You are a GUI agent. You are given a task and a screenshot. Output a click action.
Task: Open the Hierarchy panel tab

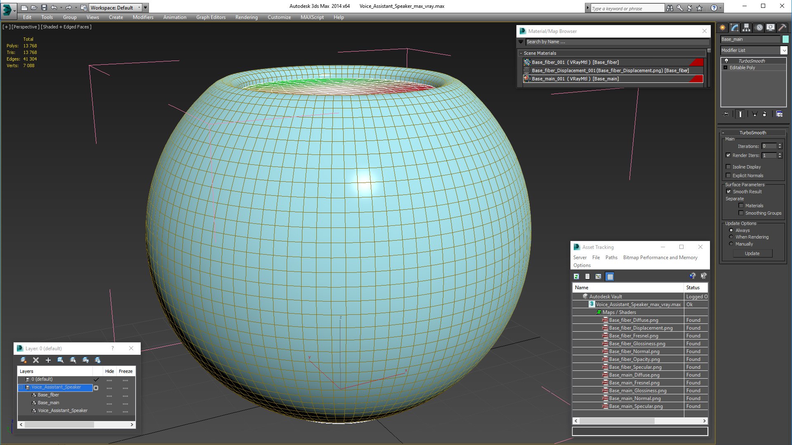[746, 28]
